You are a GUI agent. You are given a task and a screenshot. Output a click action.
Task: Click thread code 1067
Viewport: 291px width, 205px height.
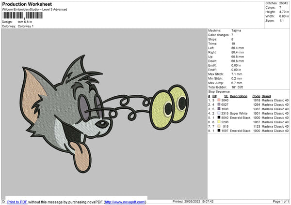[257, 122]
